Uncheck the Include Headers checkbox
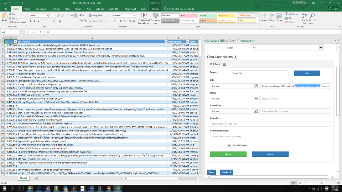The height and width of the screenshot is (192, 342). click(229, 145)
